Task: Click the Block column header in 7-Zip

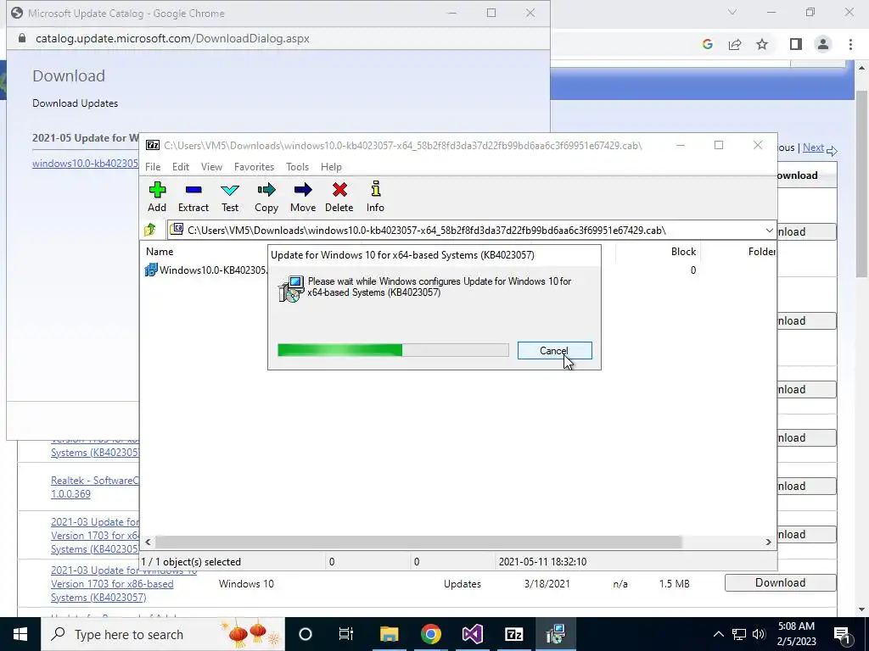Action: pyautogui.click(x=683, y=251)
